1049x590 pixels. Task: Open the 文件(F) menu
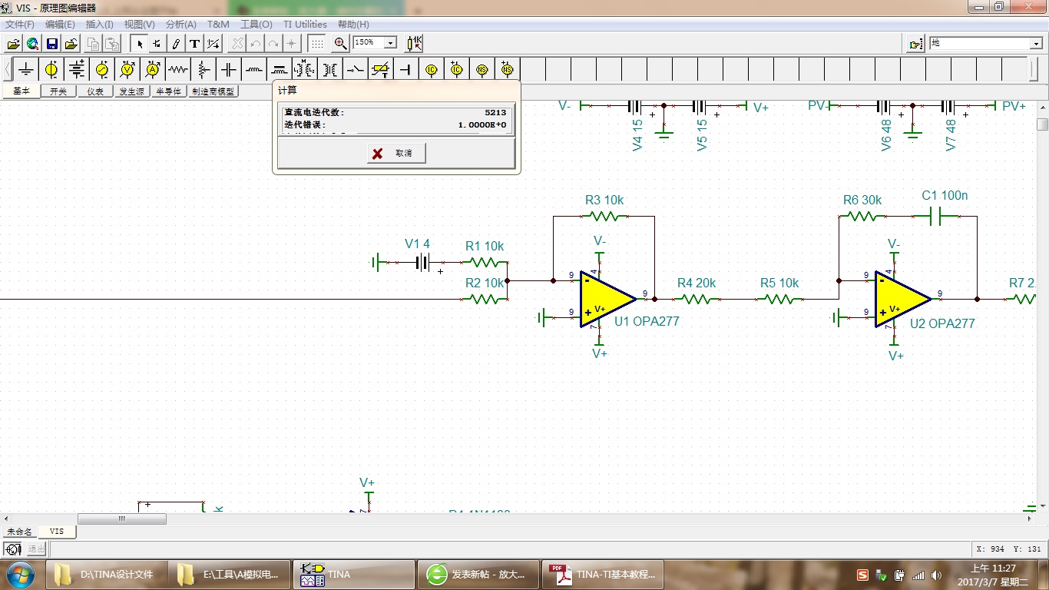[20, 25]
